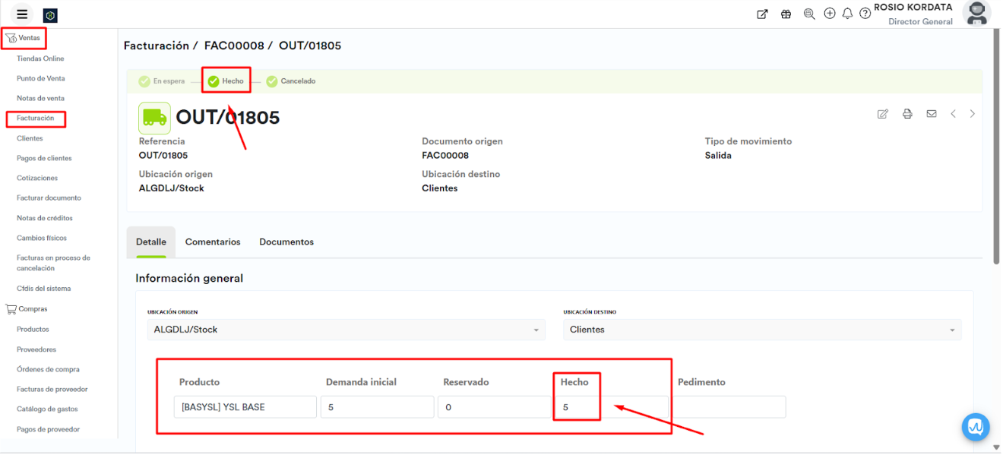Go to the next record arrow
The height and width of the screenshot is (455, 1003).
tap(972, 114)
